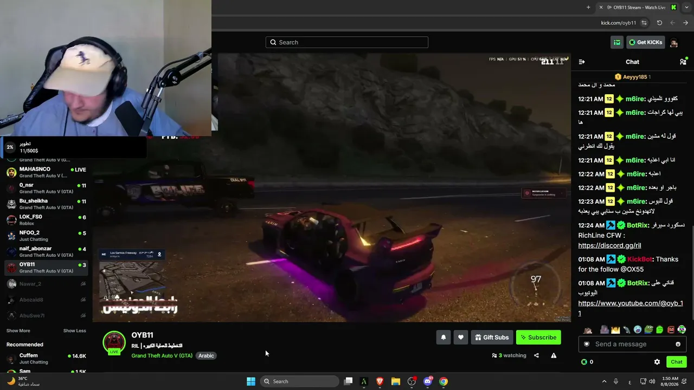Viewport: 694px width, 390px height.
Task: Open the NFOO_2 Just Chatting channel
Action: (x=46, y=236)
